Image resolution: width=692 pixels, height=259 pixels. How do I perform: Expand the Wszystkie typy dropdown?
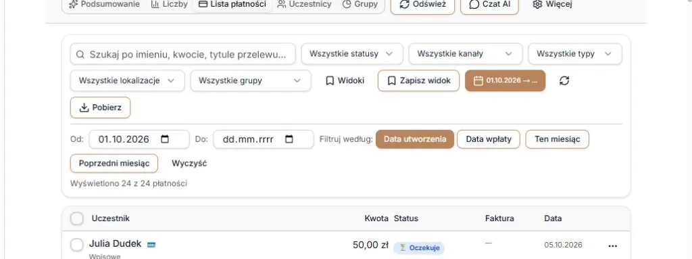(x=575, y=54)
